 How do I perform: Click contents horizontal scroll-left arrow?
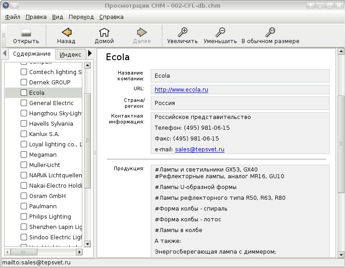tap(7, 252)
